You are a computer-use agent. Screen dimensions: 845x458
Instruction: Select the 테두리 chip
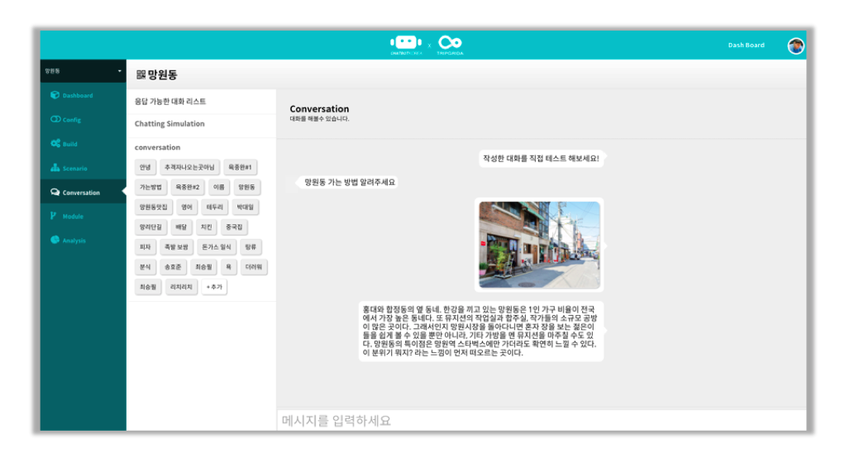tap(214, 207)
